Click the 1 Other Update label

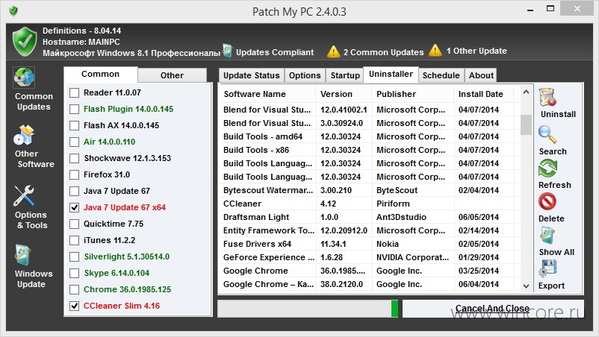click(477, 51)
